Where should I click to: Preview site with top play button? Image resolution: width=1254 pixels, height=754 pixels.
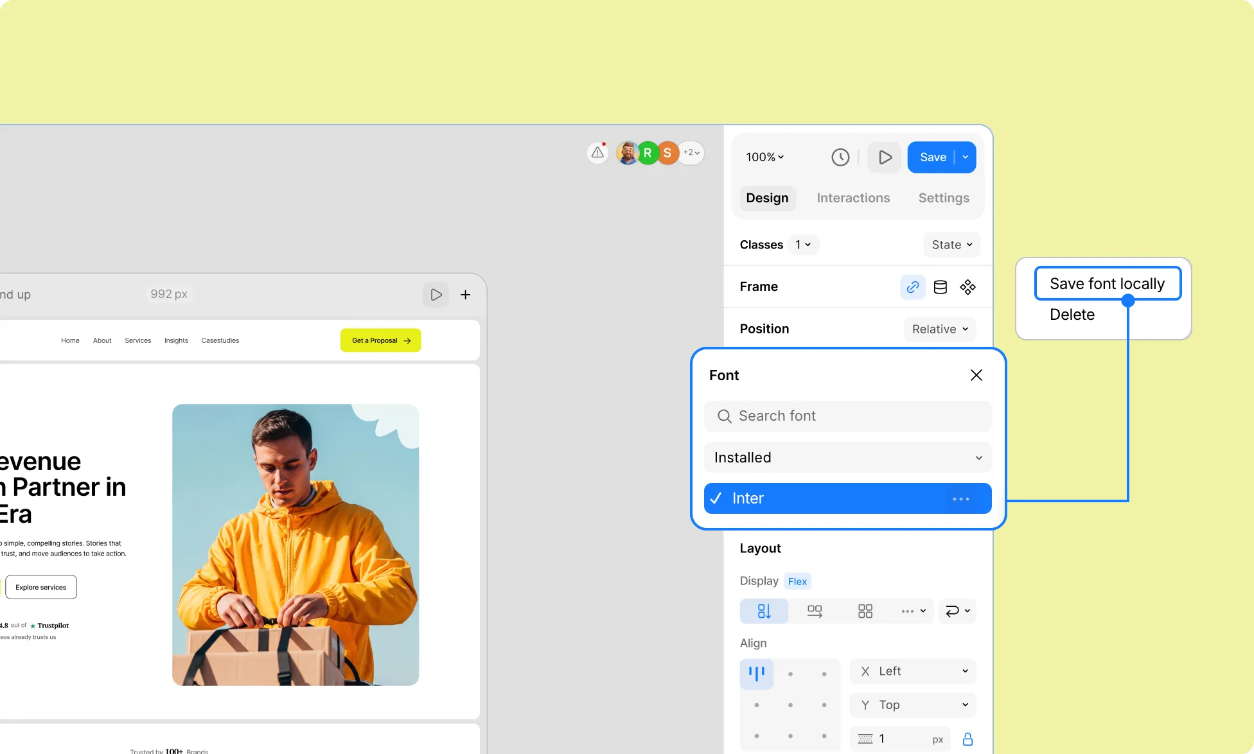click(885, 157)
